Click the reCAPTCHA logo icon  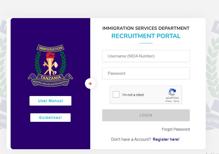click(172, 92)
